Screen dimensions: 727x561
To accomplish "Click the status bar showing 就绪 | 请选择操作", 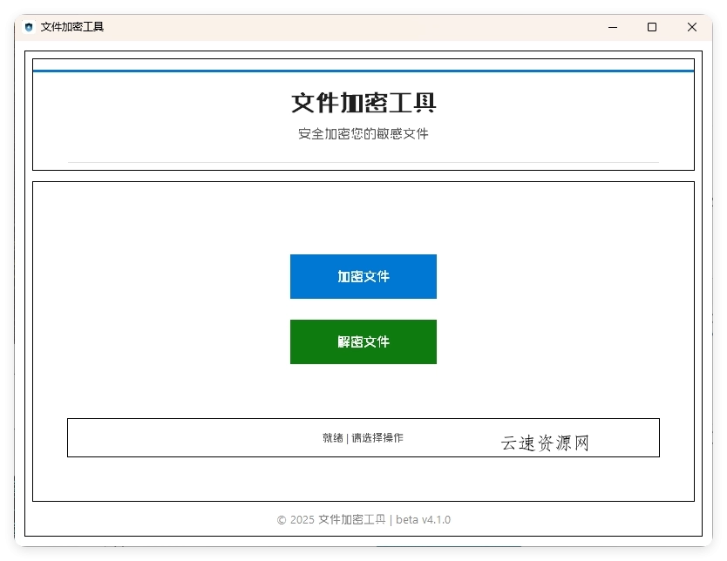I will pos(363,437).
